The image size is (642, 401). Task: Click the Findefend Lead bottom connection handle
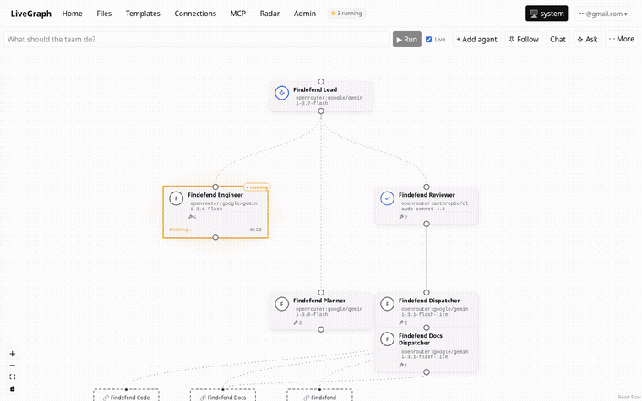pyautogui.click(x=321, y=111)
